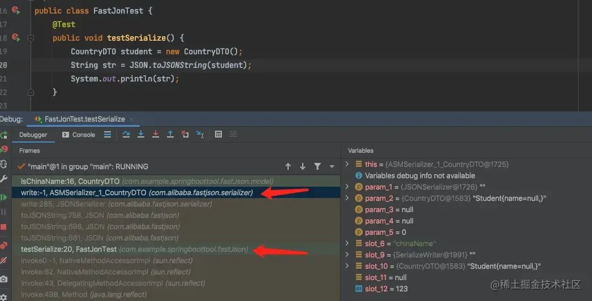Toggle Mute Breakpoints in left debug bar
The height and width of the screenshot is (301, 592).
pos(4,260)
